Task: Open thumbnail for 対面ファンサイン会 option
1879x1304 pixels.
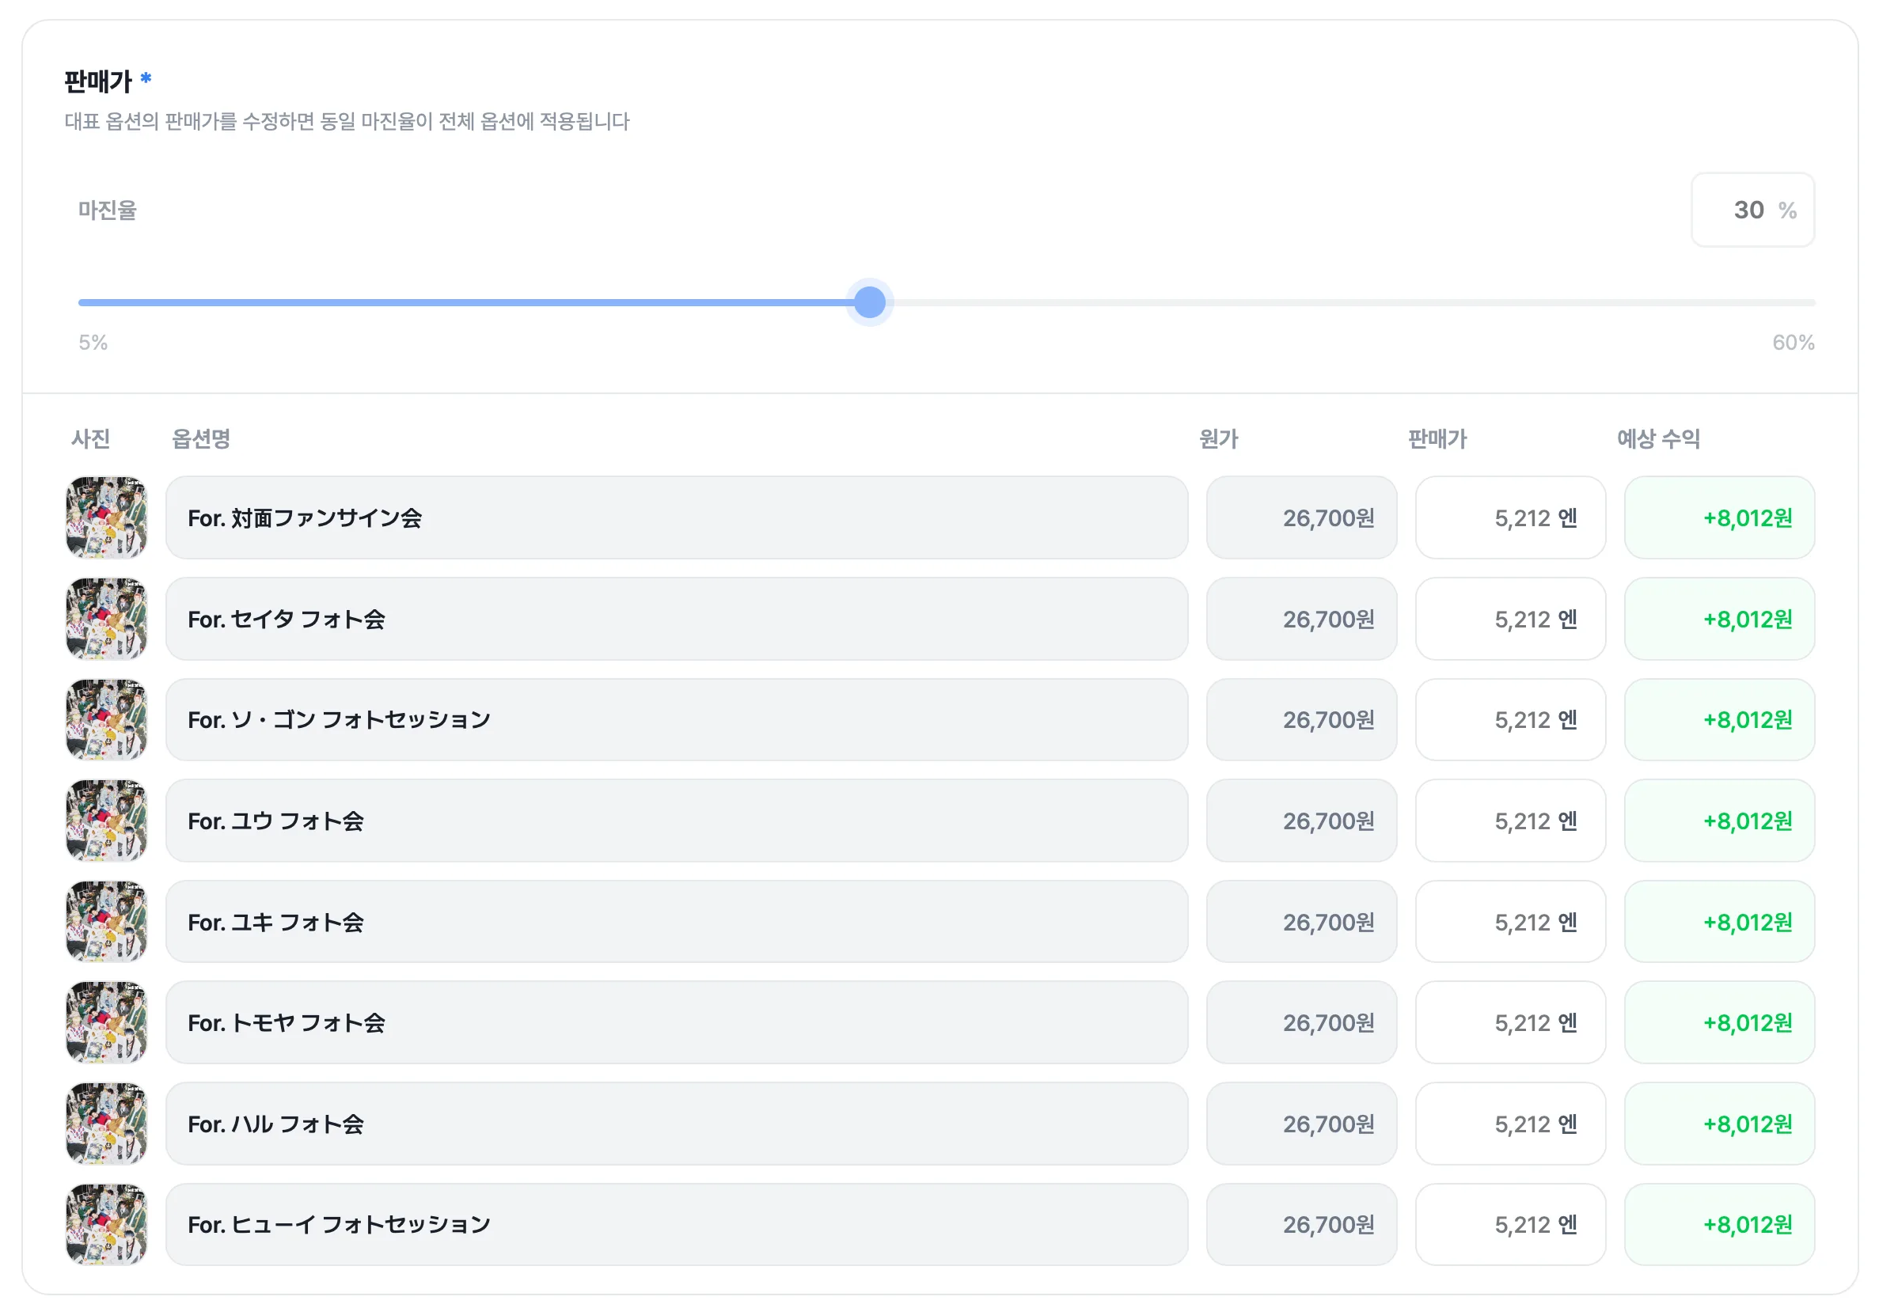Action: pyautogui.click(x=106, y=517)
